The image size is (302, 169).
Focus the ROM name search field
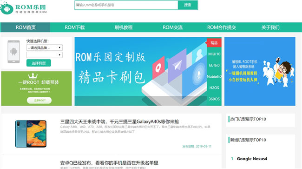[x=126, y=5]
